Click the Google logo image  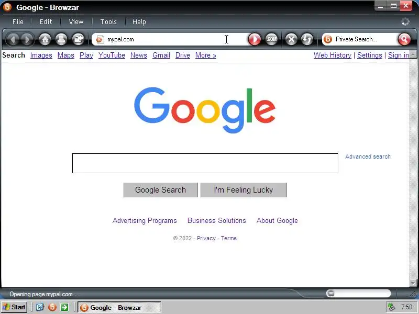(x=205, y=110)
